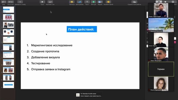
Task: Select slide 8 thumbnail in navigator
Action: (9, 62)
